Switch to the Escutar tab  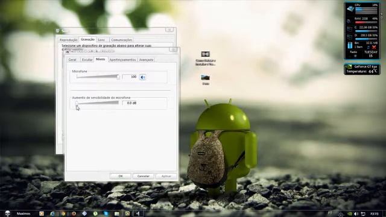pyautogui.click(x=87, y=60)
